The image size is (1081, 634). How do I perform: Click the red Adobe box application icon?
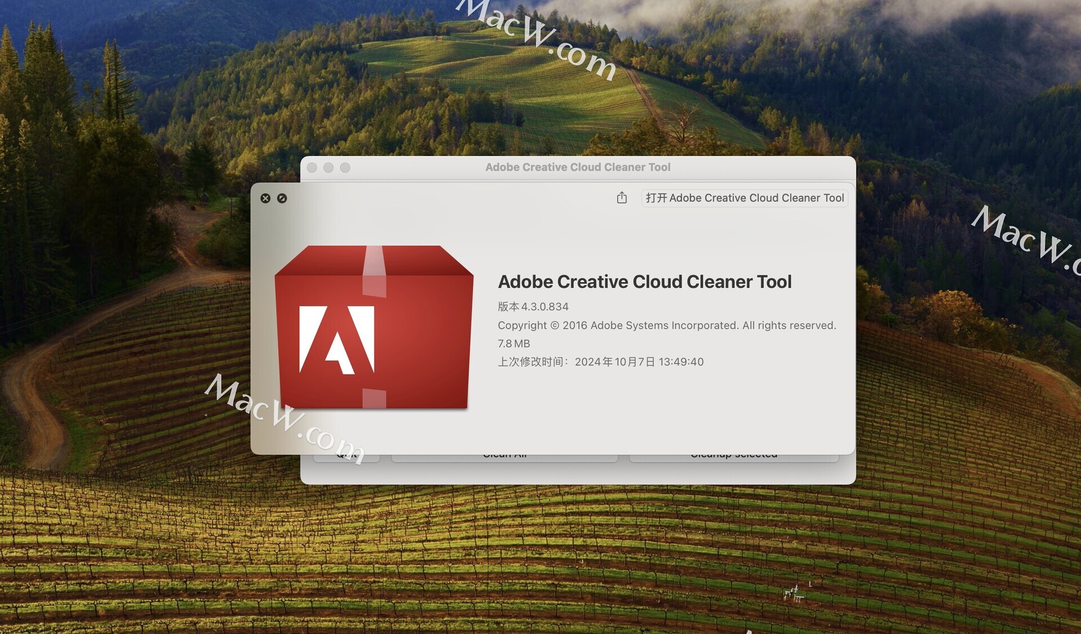point(374,327)
